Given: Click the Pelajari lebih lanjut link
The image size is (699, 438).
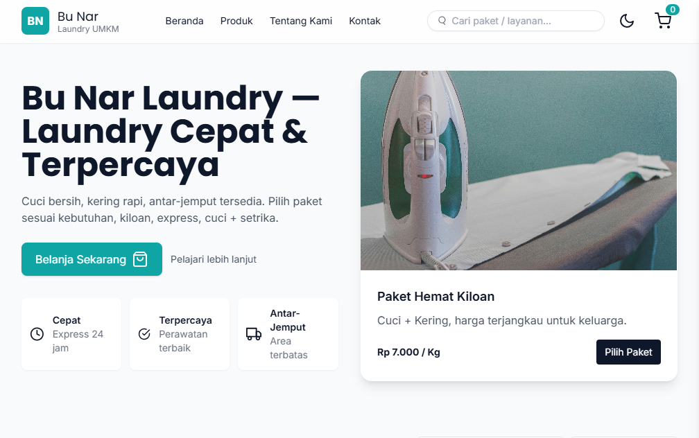Looking at the screenshot, I should click(214, 259).
